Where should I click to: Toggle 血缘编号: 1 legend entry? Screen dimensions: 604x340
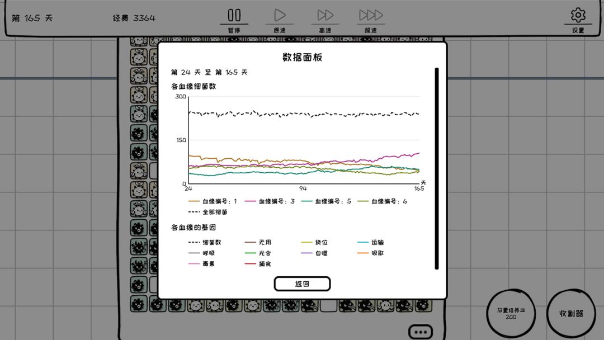[x=213, y=201]
